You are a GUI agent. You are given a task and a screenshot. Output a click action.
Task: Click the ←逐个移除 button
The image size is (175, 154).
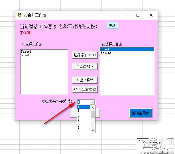(x=85, y=80)
